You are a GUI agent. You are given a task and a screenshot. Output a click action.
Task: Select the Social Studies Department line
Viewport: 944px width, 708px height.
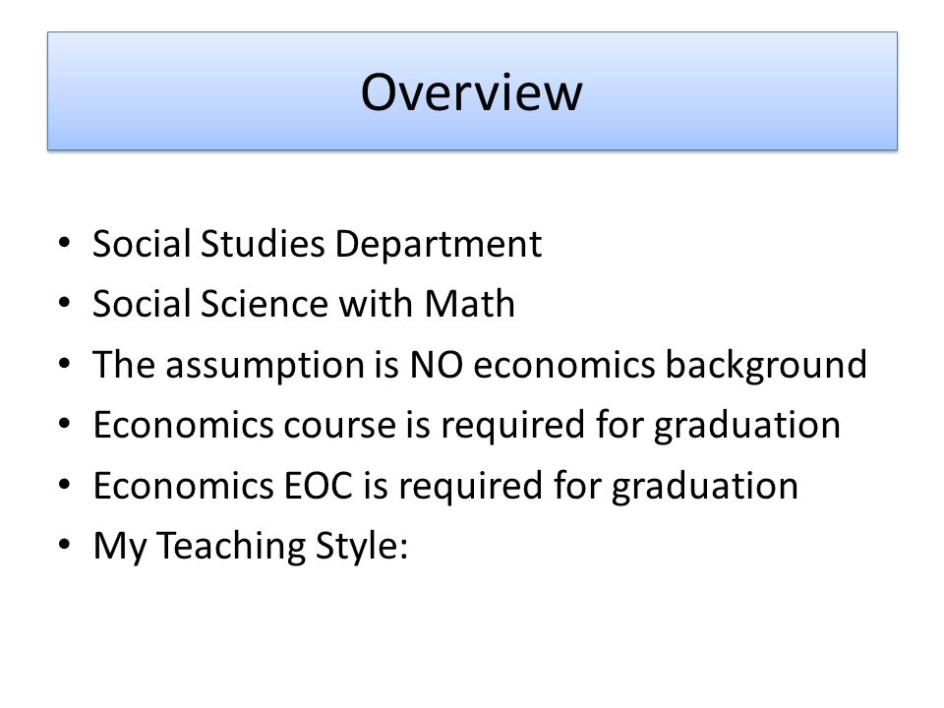[317, 245]
